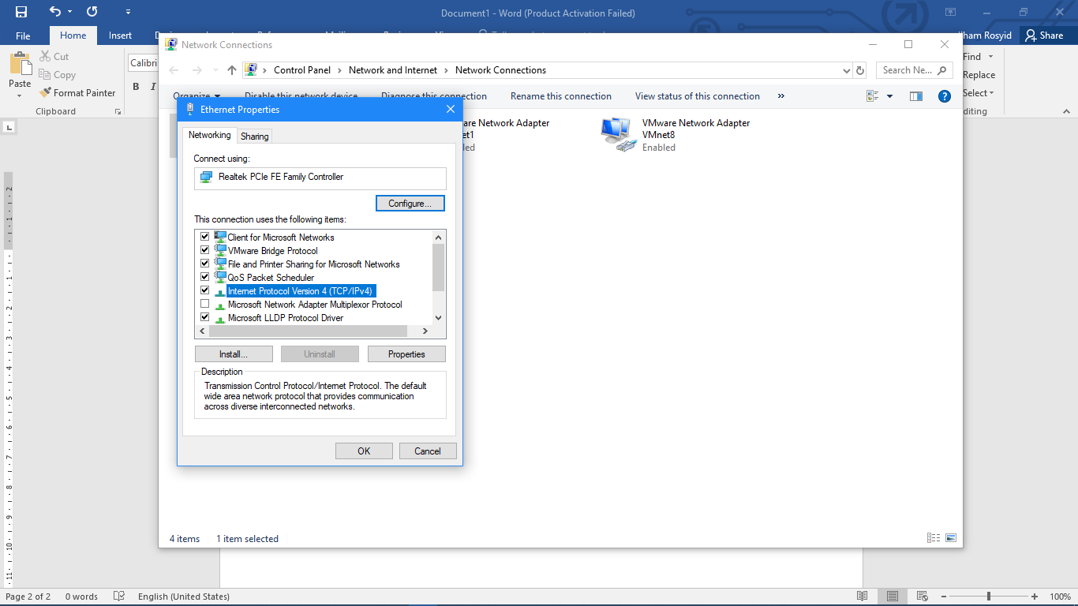Click Diagnose this connection command

pos(434,96)
